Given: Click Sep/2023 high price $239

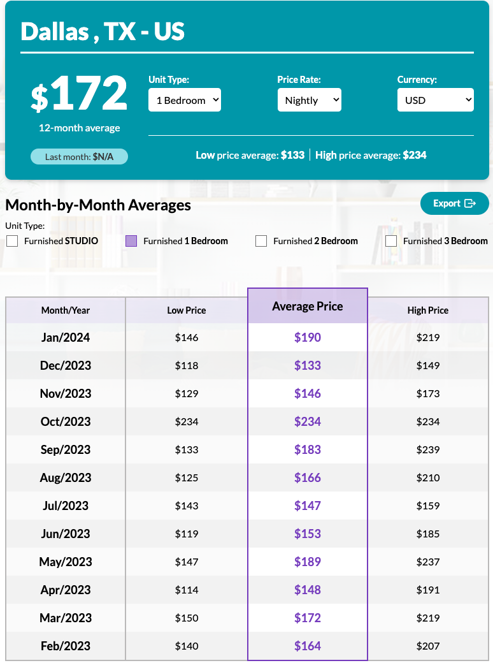Looking at the screenshot, I should click(428, 449).
